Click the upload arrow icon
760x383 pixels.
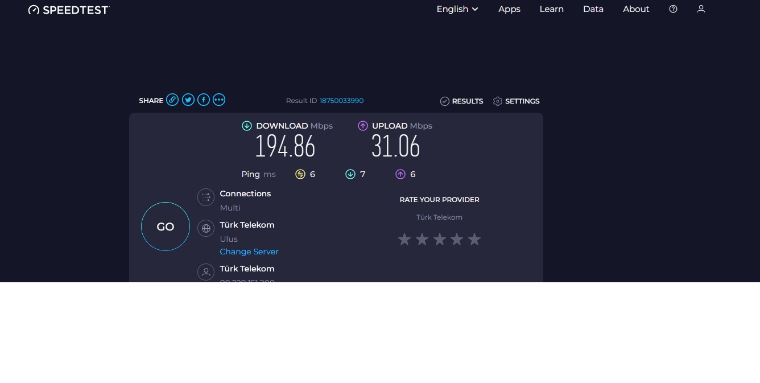point(363,126)
